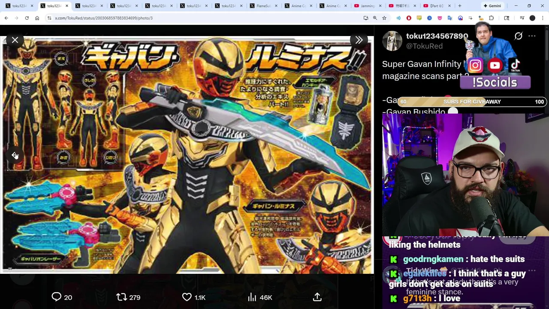Click the Gavan Luminous magazine scan image
549x309 pixels.
pyautogui.click(x=187, y=155)
